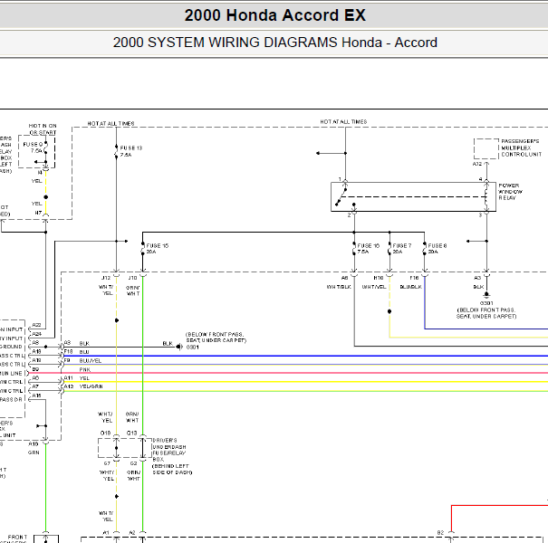Click the 'FUSE 7' label
The height and width of the screenshot is (543, 548).
coord(402,246)
